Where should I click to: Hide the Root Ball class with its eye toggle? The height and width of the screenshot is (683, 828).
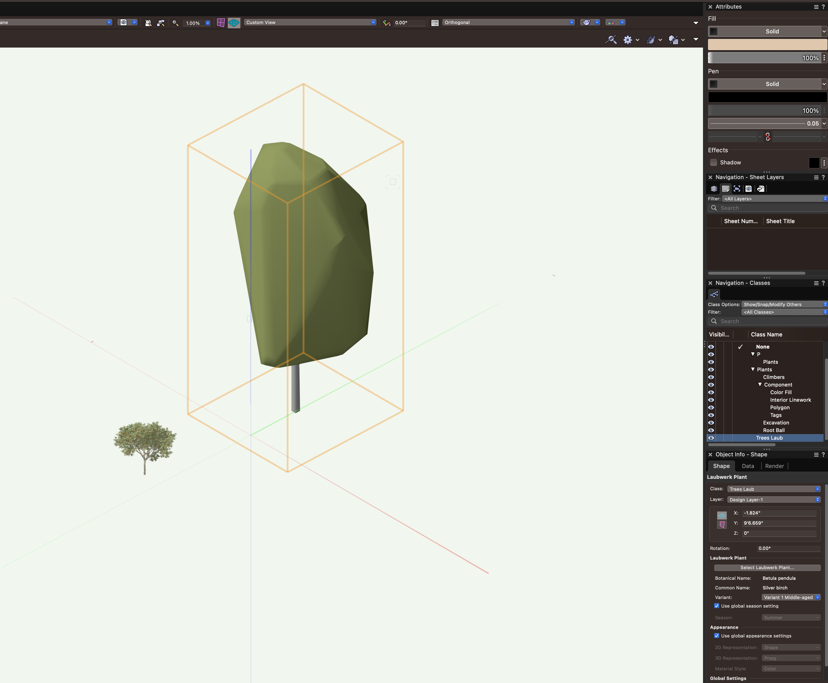[712, 430]
